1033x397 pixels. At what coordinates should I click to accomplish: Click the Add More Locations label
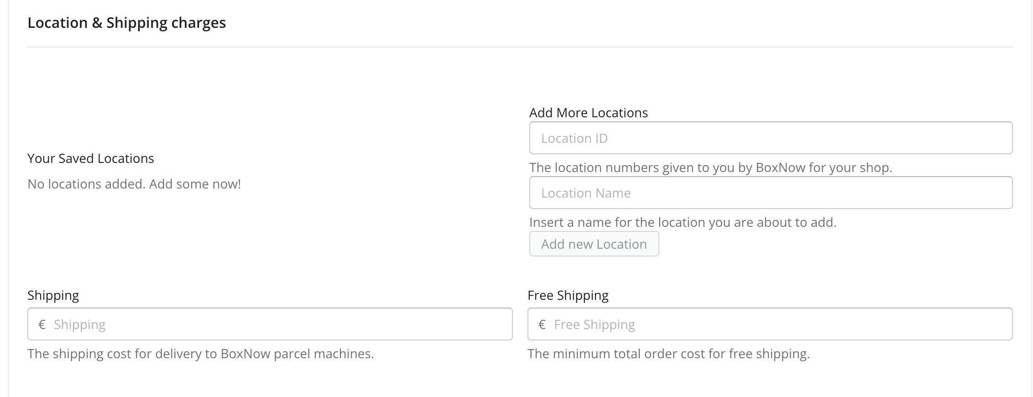coord(588,113)
